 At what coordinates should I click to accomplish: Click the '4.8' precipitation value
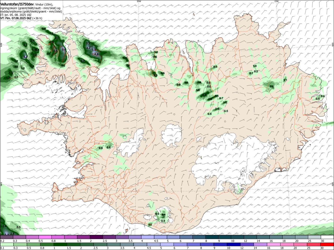[96, 54]
